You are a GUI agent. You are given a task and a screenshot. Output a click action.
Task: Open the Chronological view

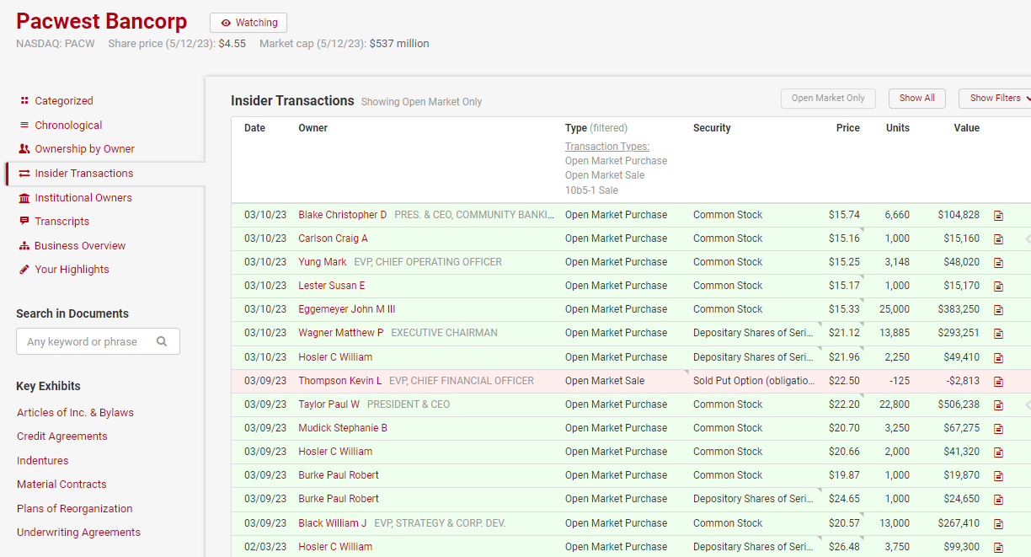[x=67, y=125]
